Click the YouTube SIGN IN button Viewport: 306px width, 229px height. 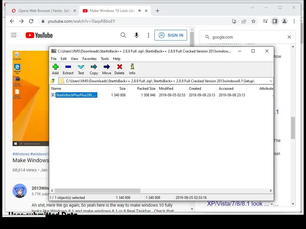[x=171, y=35]
